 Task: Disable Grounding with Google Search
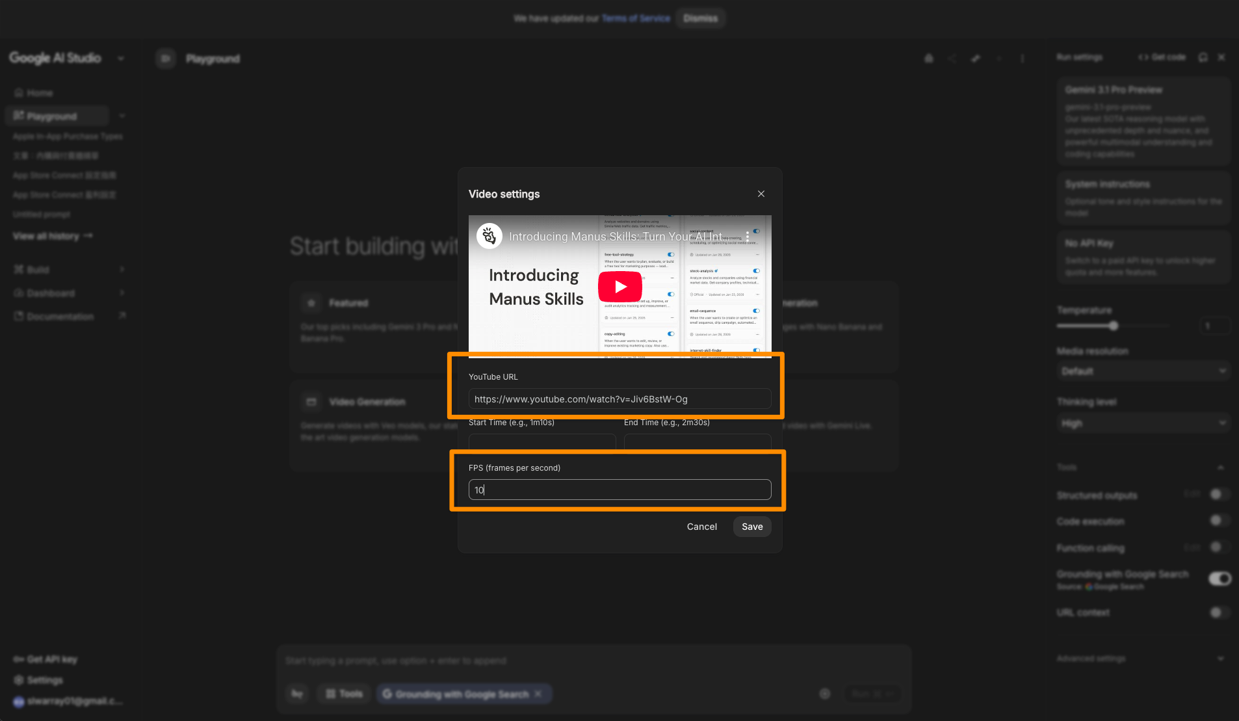click(x=1219, y=578)
